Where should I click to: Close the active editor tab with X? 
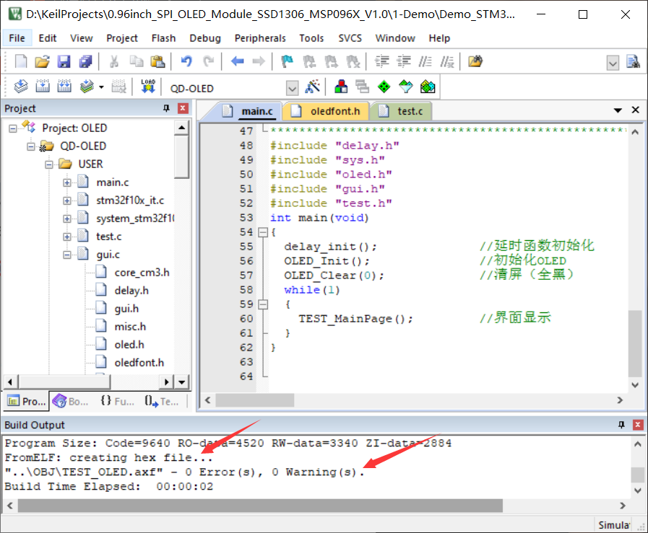(x=636, y=110)
